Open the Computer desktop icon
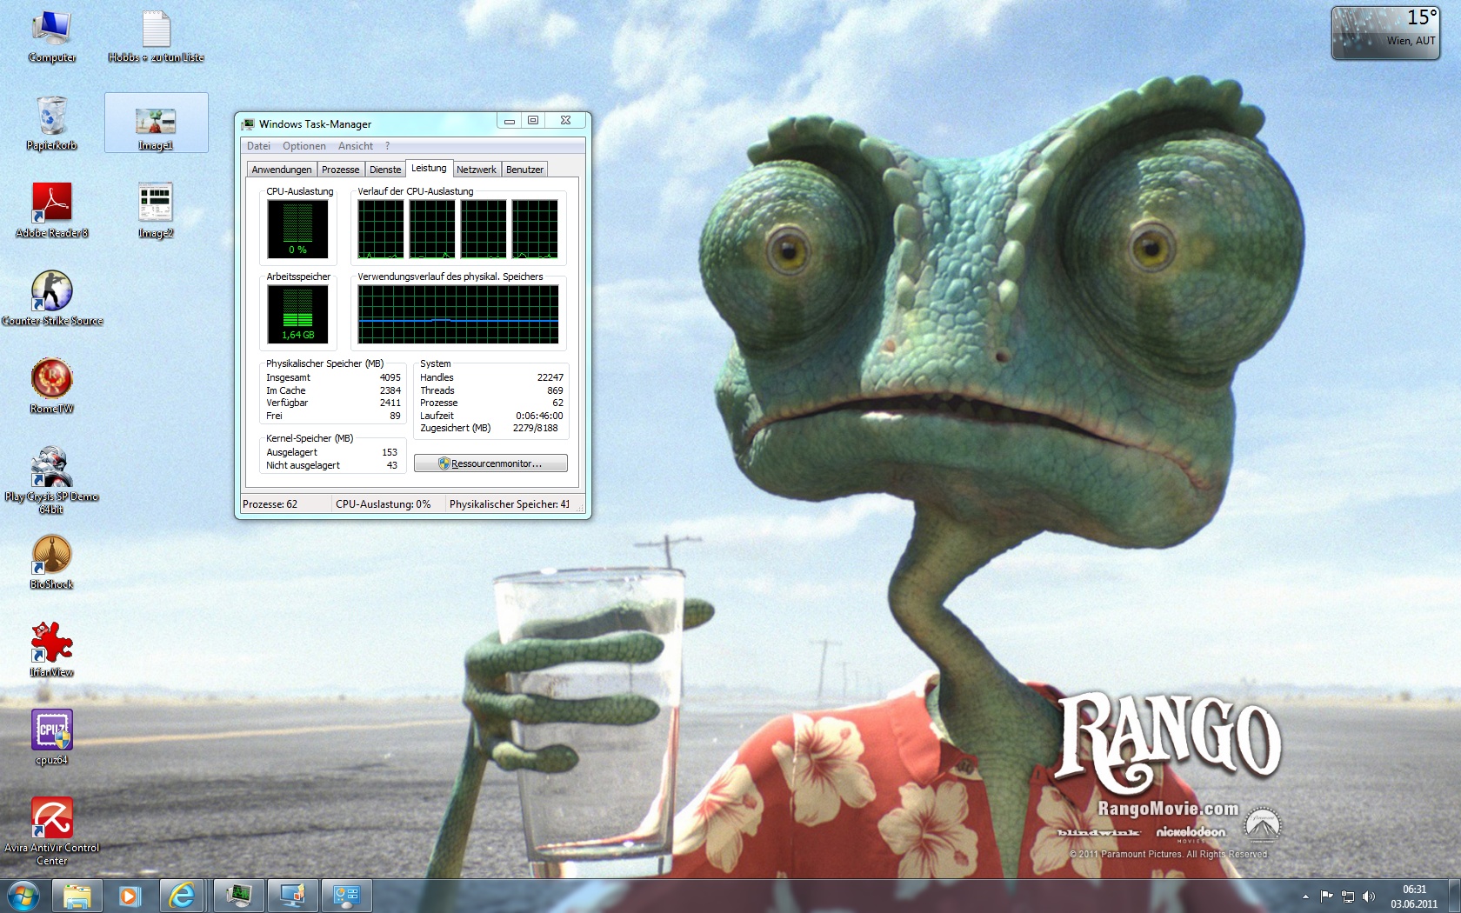This screenshot has height=913, width=1461. click(x=51, y=37)
